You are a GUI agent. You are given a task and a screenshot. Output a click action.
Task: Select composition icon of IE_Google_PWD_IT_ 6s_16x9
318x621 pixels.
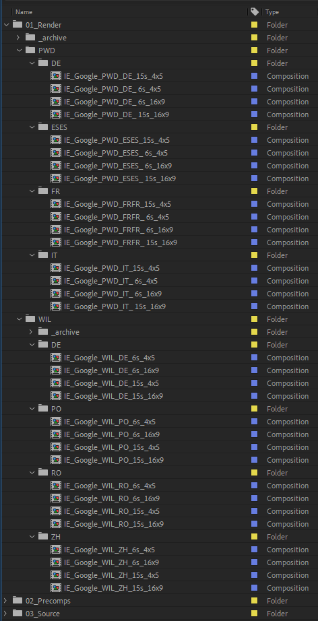[56, 294]
